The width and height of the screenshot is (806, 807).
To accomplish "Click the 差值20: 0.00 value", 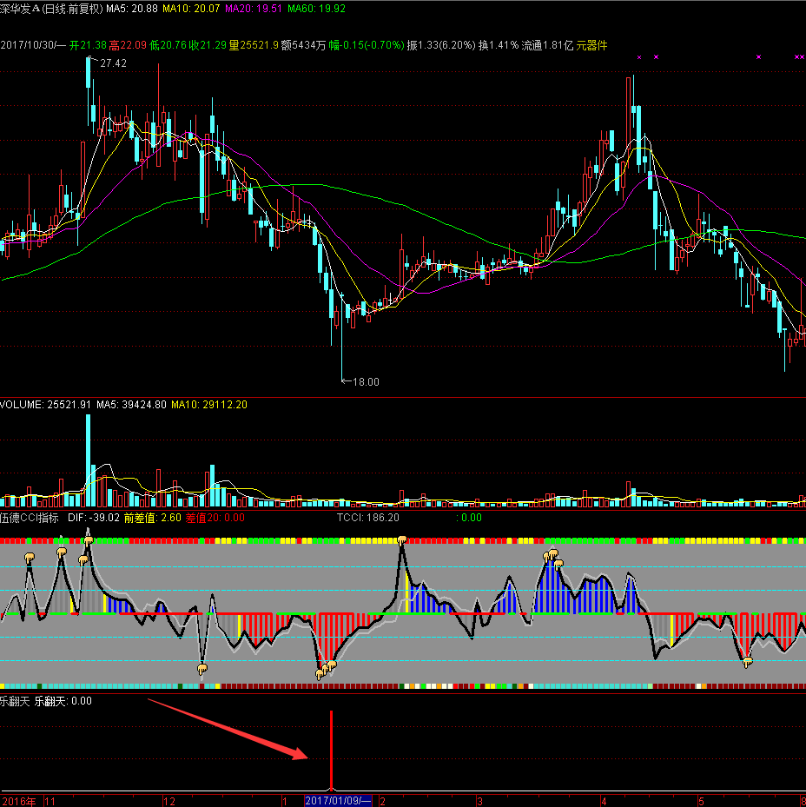I will pos(215,518).
